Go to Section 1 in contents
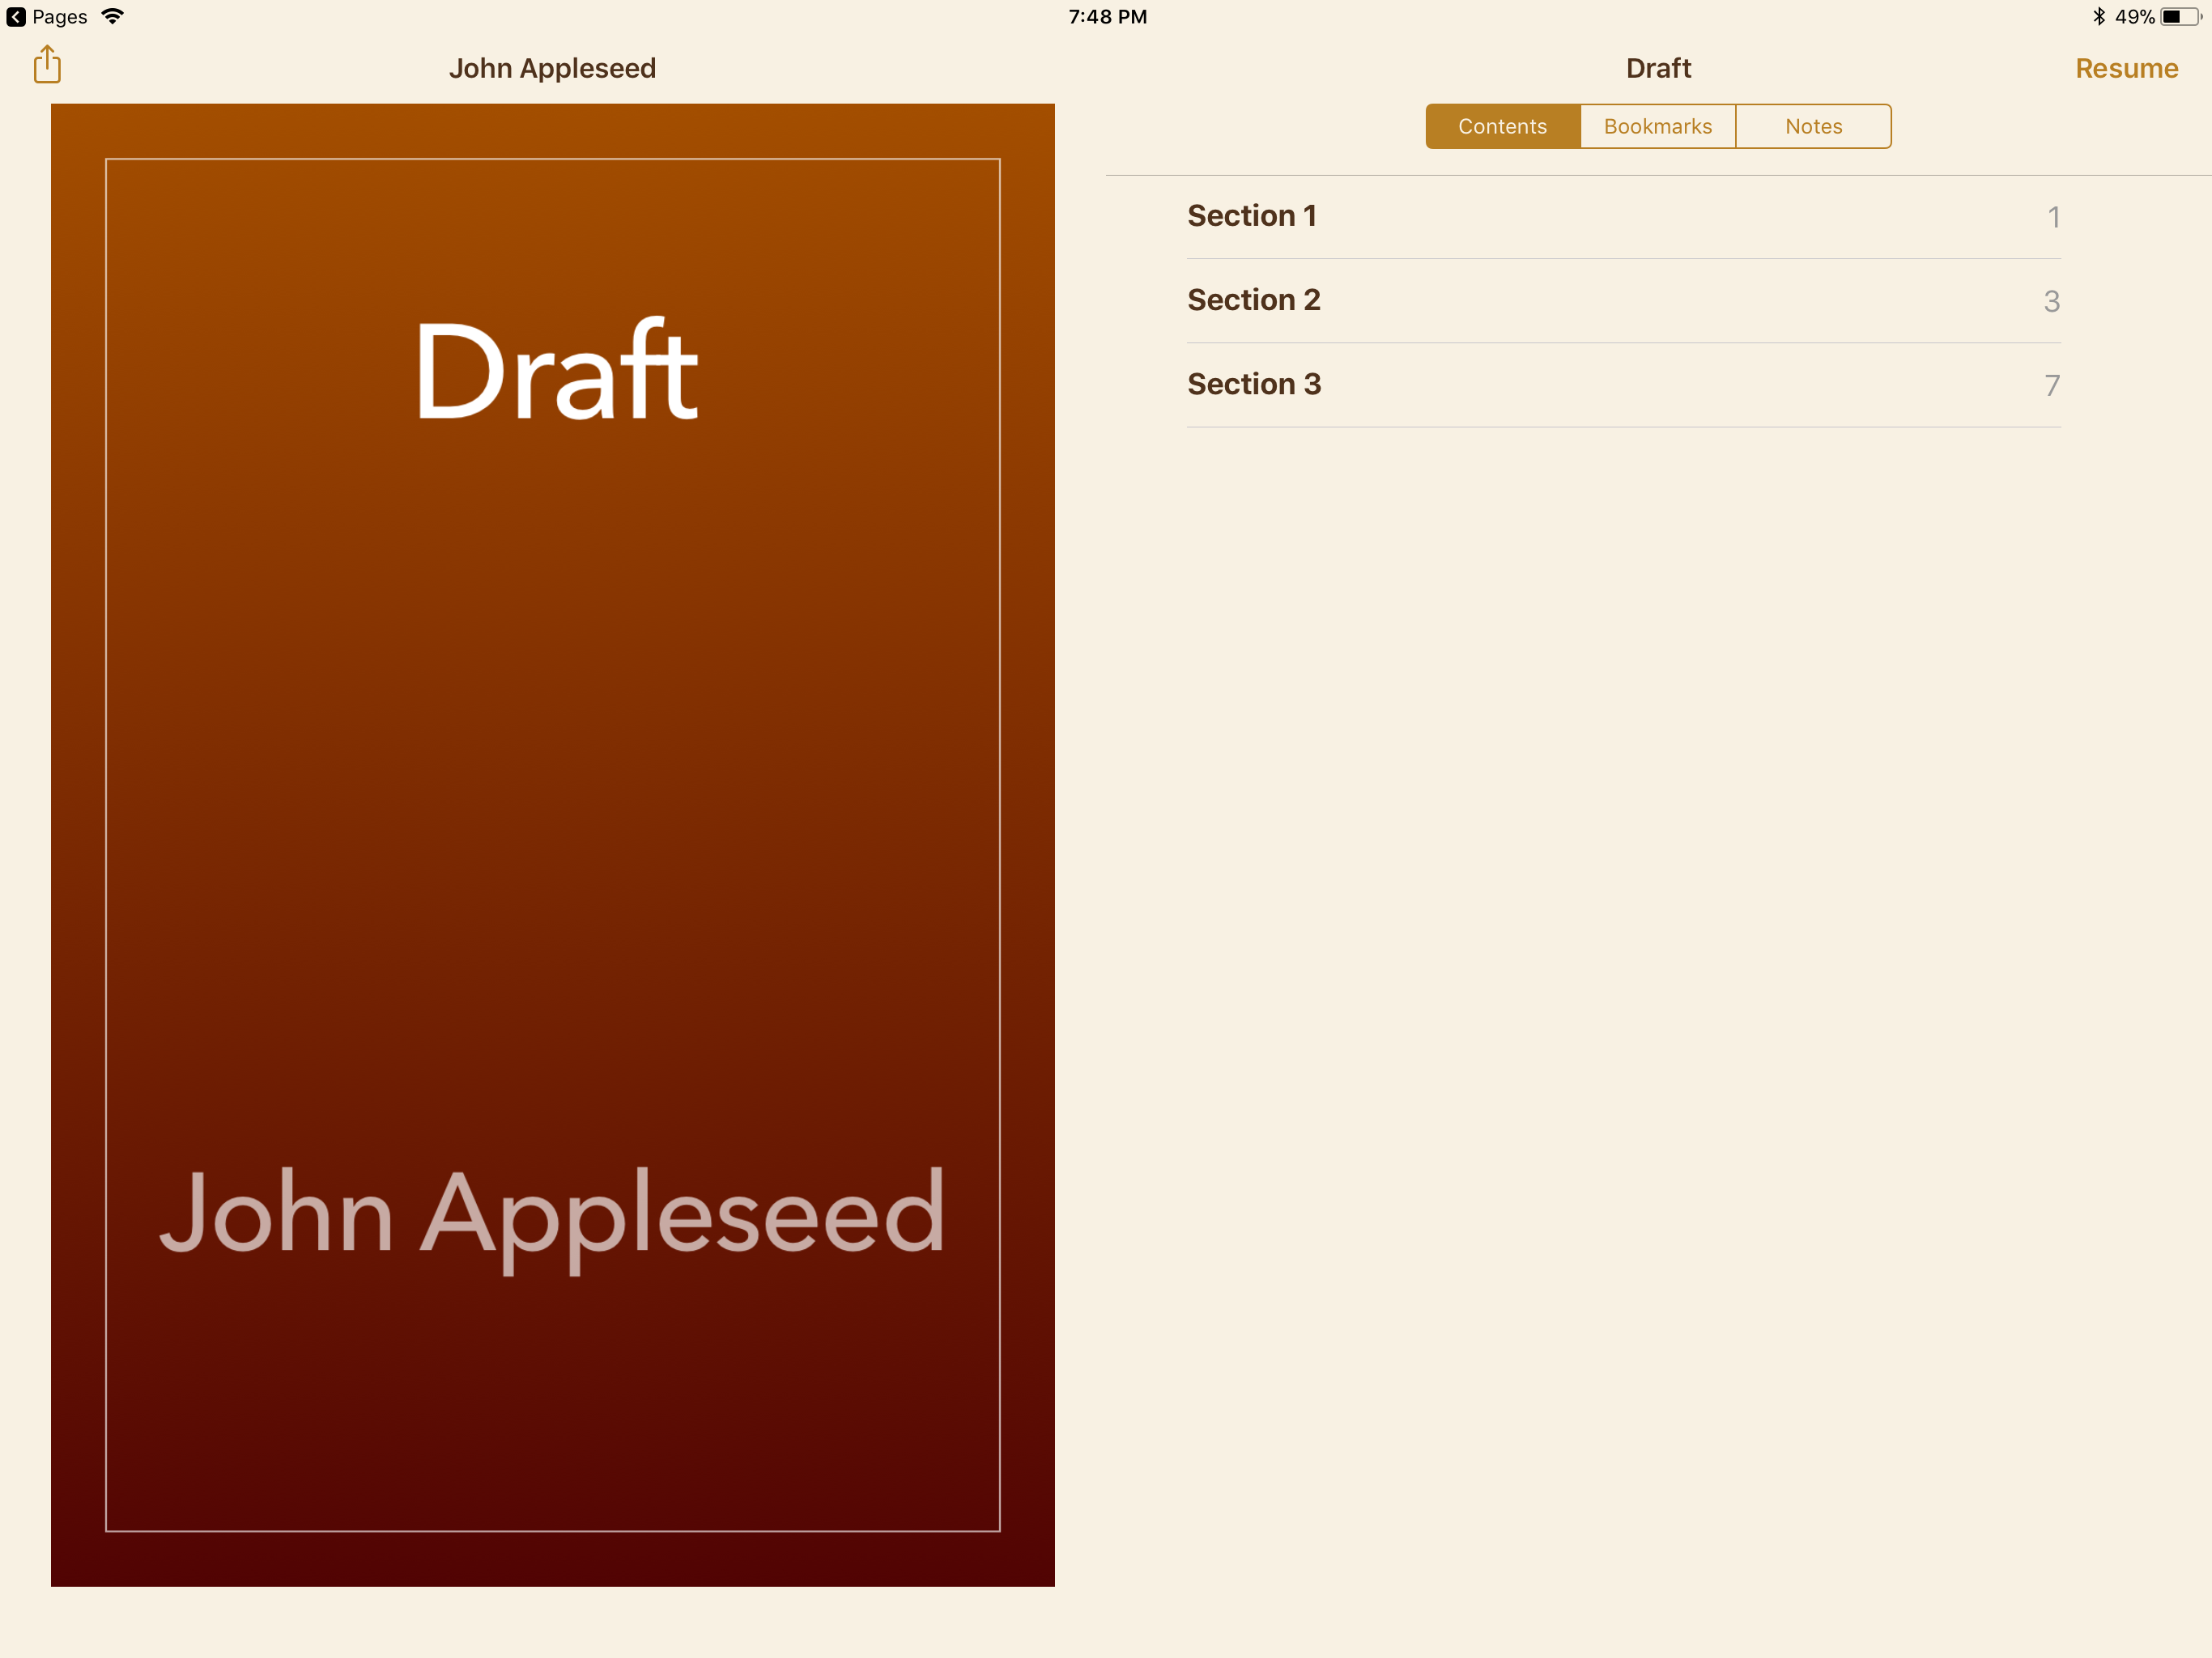Image resolution: width=2212 pixels, height=1658 pixels. (x=1251, y=216)
